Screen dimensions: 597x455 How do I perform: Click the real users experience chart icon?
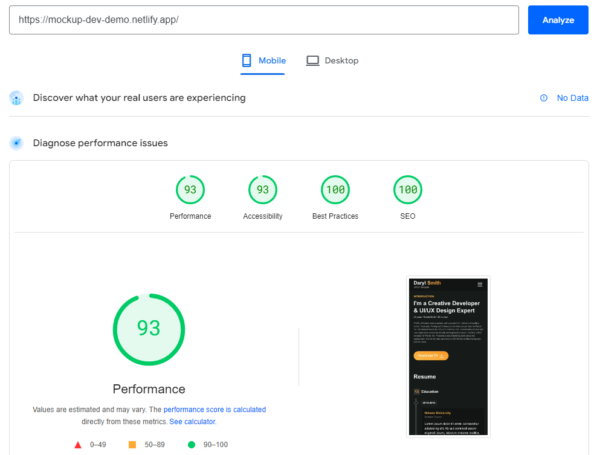point(16,98)
